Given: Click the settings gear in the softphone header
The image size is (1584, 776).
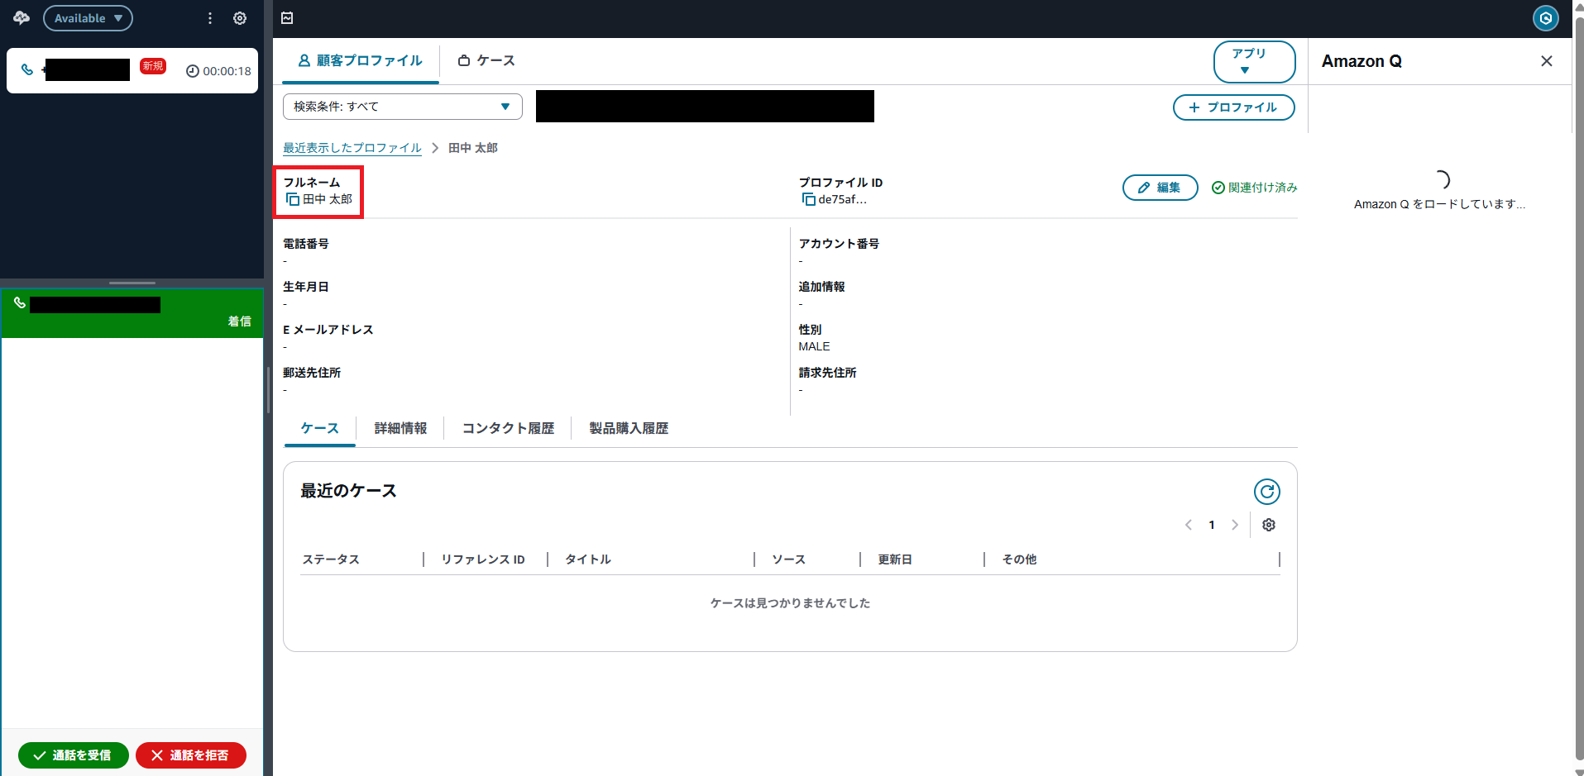Looking at the screenshot, I should tap(240, 18).
